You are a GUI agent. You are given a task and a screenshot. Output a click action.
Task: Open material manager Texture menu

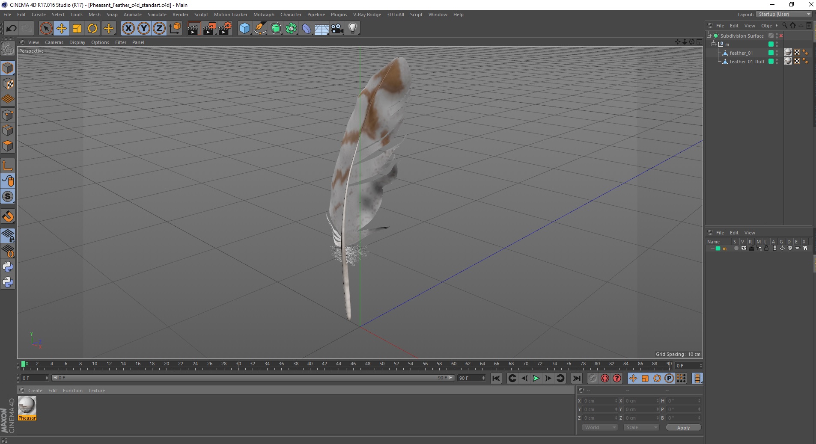(x=96, y=391)
